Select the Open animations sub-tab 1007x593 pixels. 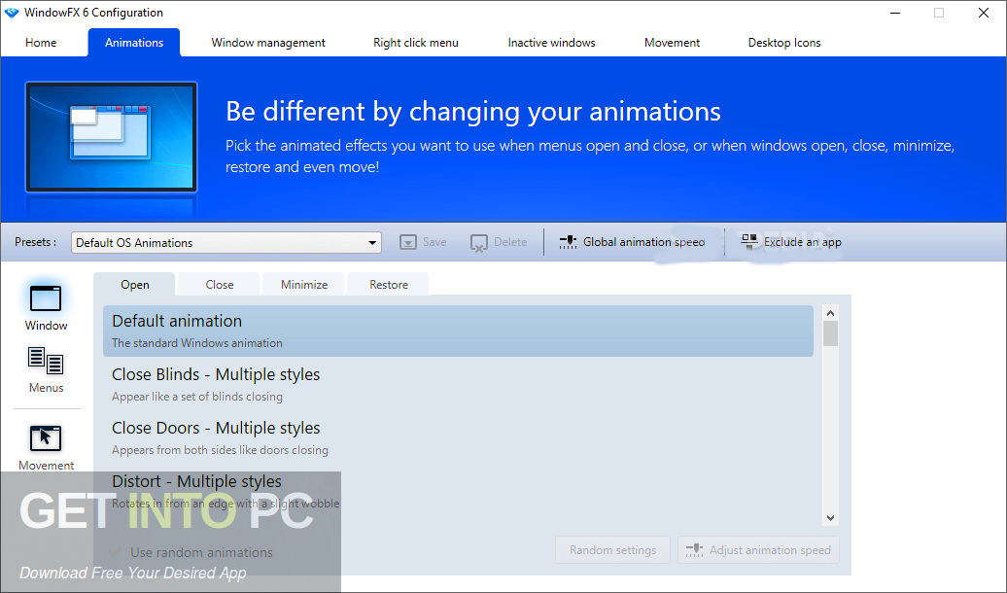pos(134,284)
